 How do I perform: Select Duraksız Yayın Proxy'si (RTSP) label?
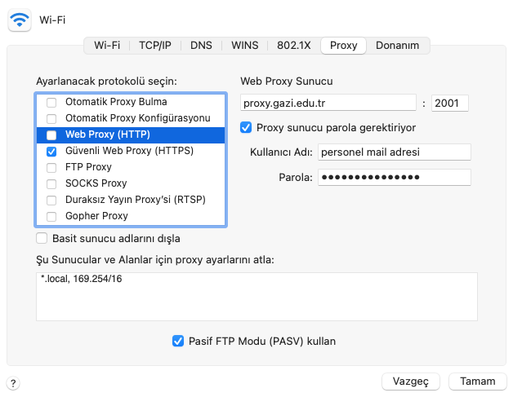pyautogui.click(x=135, y=200)
